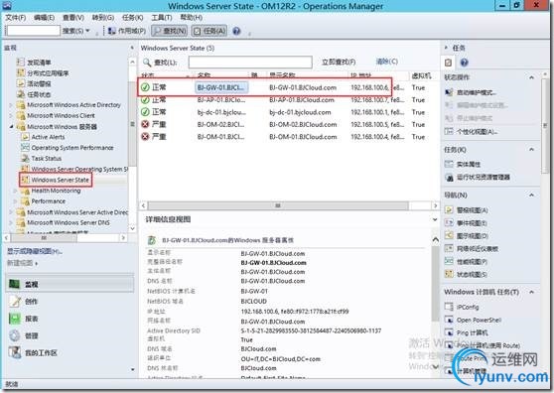Expand the Health Monitoring folder node
Screen dimensions: 554x393
point(15,191)
